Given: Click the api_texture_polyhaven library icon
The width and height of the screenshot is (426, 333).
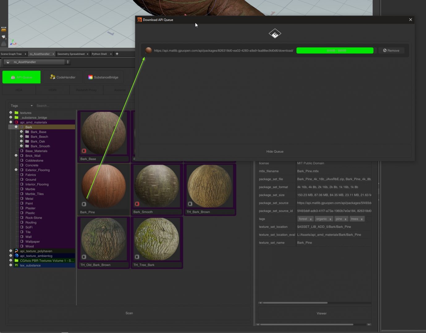Looking at the screenshot, I should (16, 251).
